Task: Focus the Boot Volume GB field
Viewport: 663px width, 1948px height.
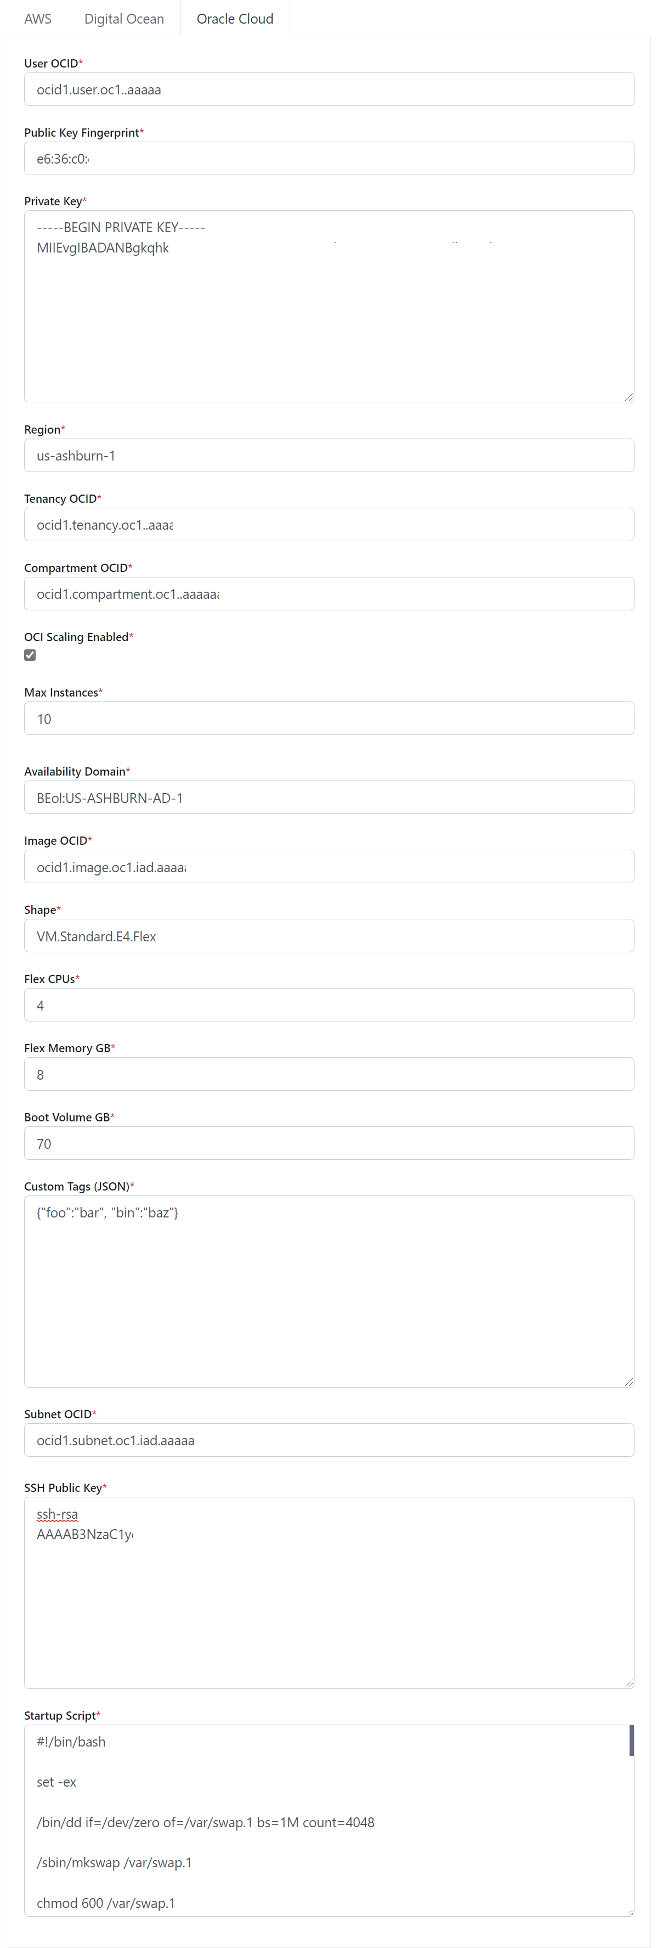Action: coord(329,1143)
